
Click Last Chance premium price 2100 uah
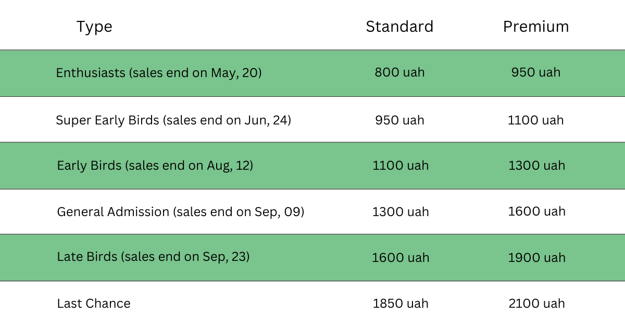click(x=536, y=304)
